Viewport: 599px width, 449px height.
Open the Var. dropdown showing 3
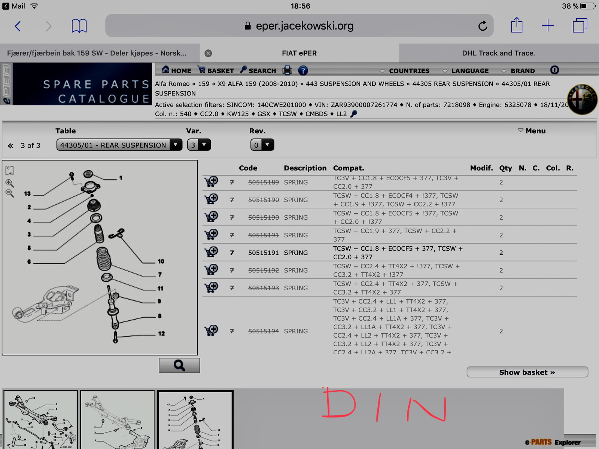pyautogui.click(x=199, y=145)
